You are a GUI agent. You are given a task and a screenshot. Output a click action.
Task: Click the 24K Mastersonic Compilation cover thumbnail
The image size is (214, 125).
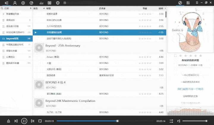pyautogui.click(x=39, y=103)
